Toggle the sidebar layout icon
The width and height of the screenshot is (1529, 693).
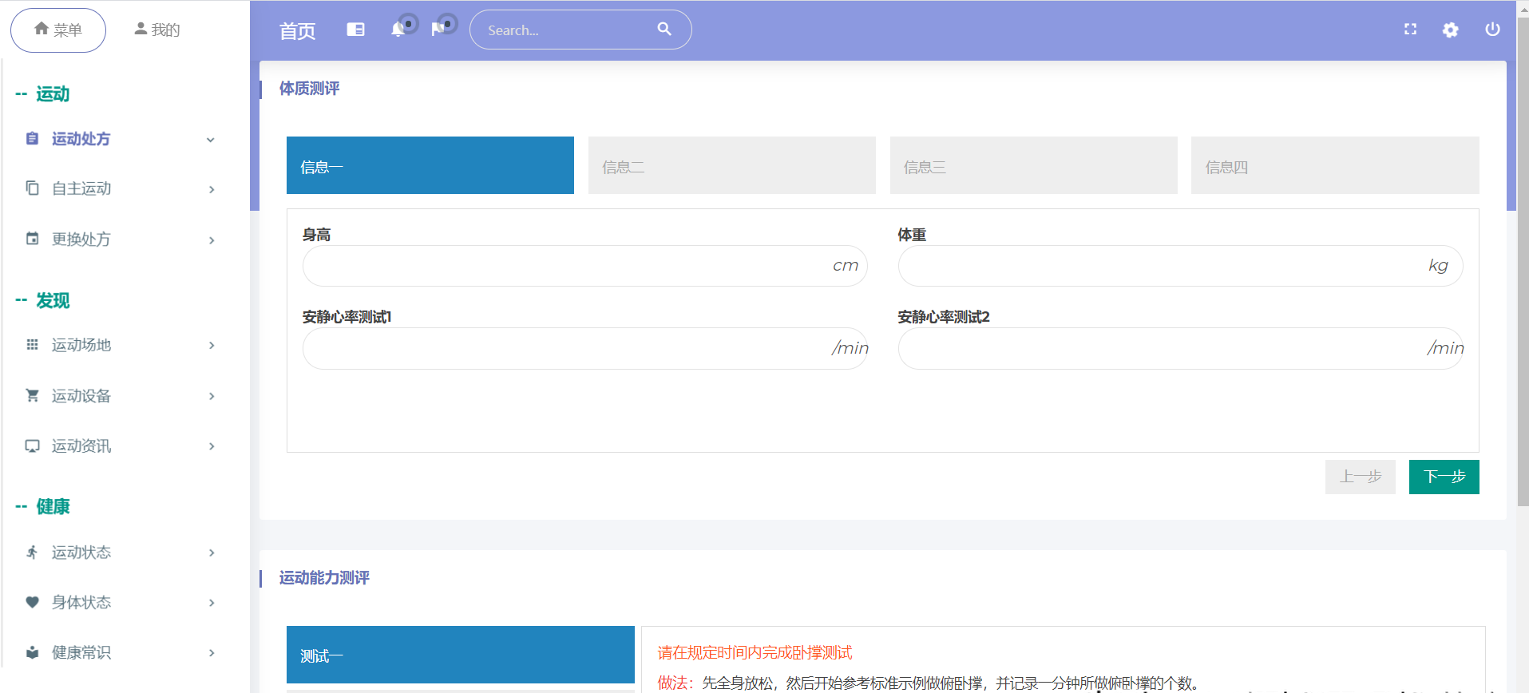(x=355, y=30)
